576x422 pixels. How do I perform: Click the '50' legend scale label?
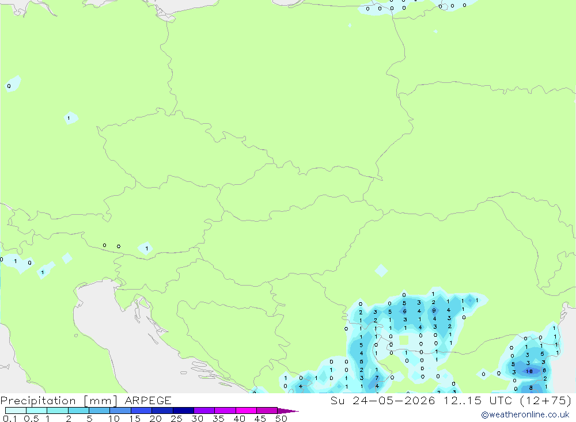[281, 419]
